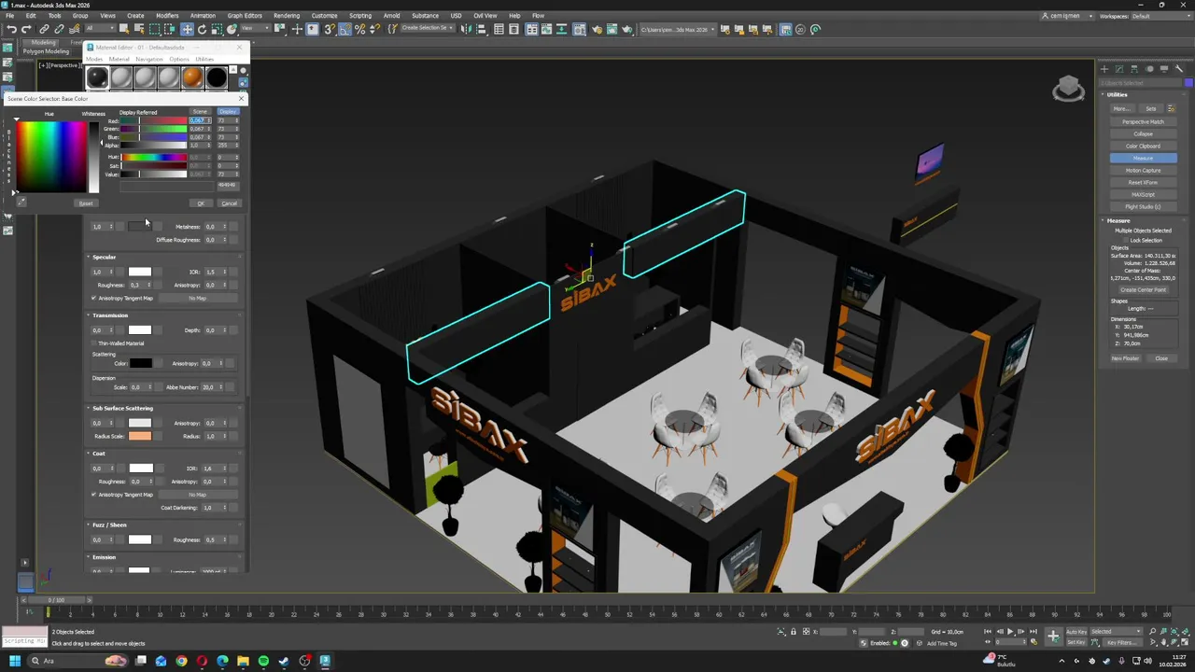
Task: Activate the Select and Rotate tool
Action: tap(202, 29)
